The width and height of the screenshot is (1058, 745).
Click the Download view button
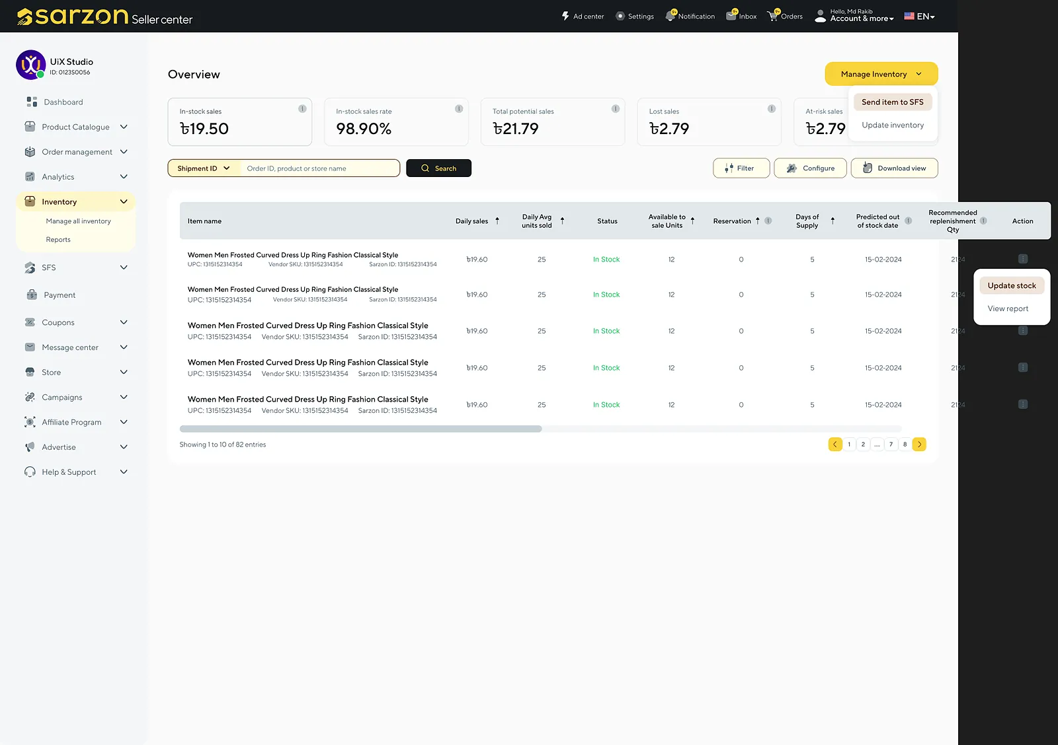coord(894,168)
